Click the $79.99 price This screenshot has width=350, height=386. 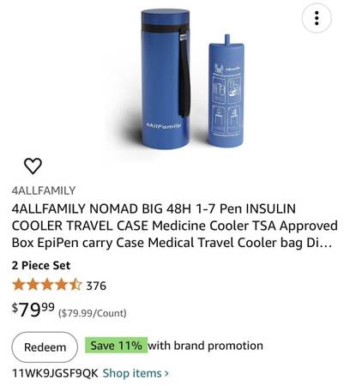click(33, 310)
